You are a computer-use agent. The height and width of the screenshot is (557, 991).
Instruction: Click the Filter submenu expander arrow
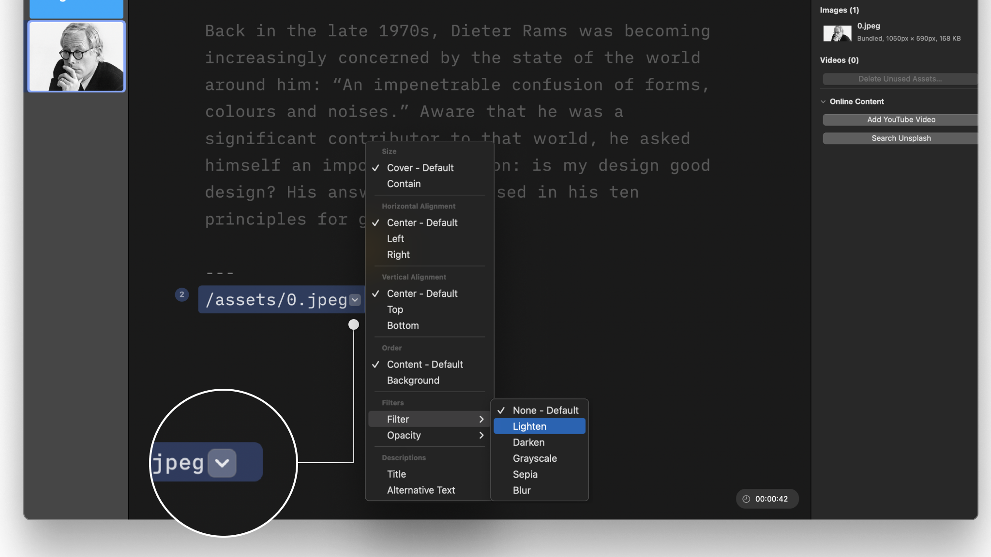pyautogui.click(x=481, y=419)
